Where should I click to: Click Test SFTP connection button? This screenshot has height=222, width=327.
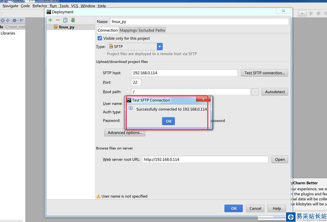coord(264,73)
